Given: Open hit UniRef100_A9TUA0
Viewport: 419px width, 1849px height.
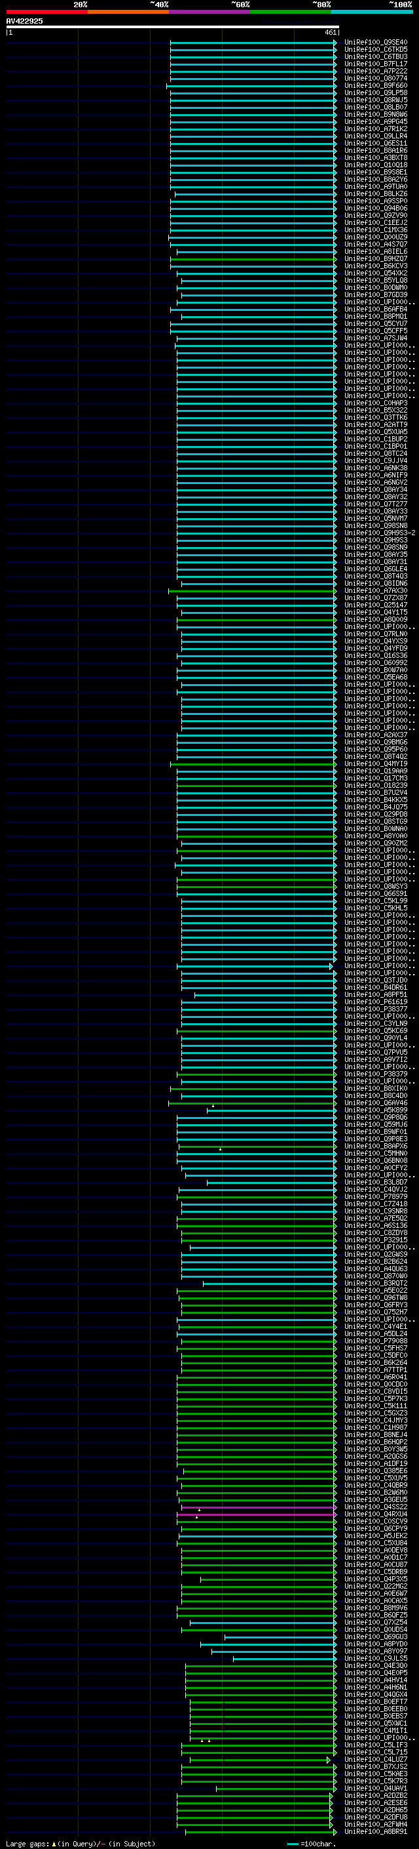Looking at the screenshot, I should coord(375,187).
